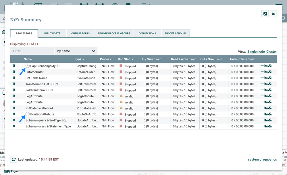Viewport: 287px width, 175px height.
Task: Open the 'by name' filter dropdown
Action: click(x=76, y=51)
